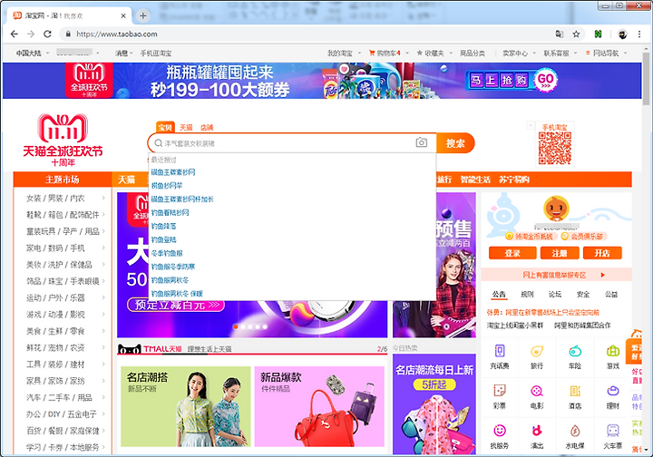The height and width of the screenshot is (457, 653).
Task: Open the Chrome profile avatar
Action: pyautogui.click(x=622, y=34)
